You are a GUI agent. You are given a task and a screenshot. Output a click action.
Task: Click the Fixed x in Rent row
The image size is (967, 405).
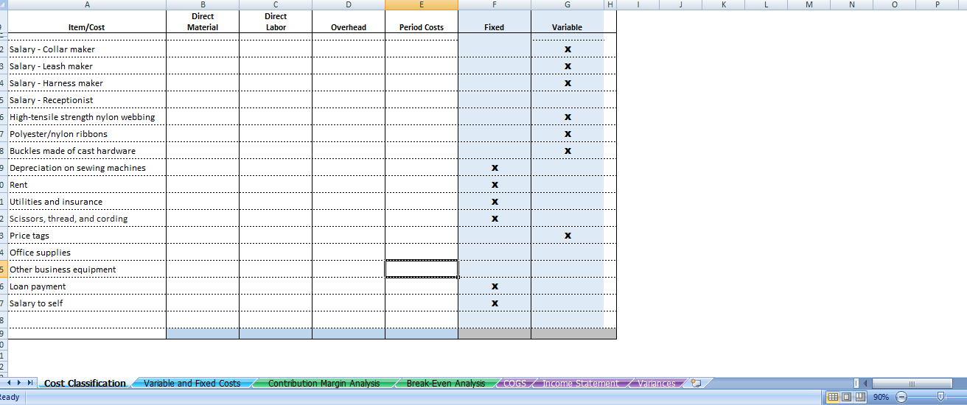(x=495, y=185)
